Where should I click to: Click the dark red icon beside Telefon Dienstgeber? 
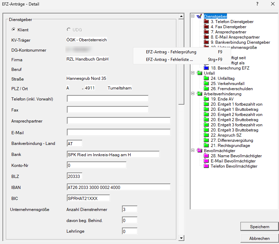[206, 22]
